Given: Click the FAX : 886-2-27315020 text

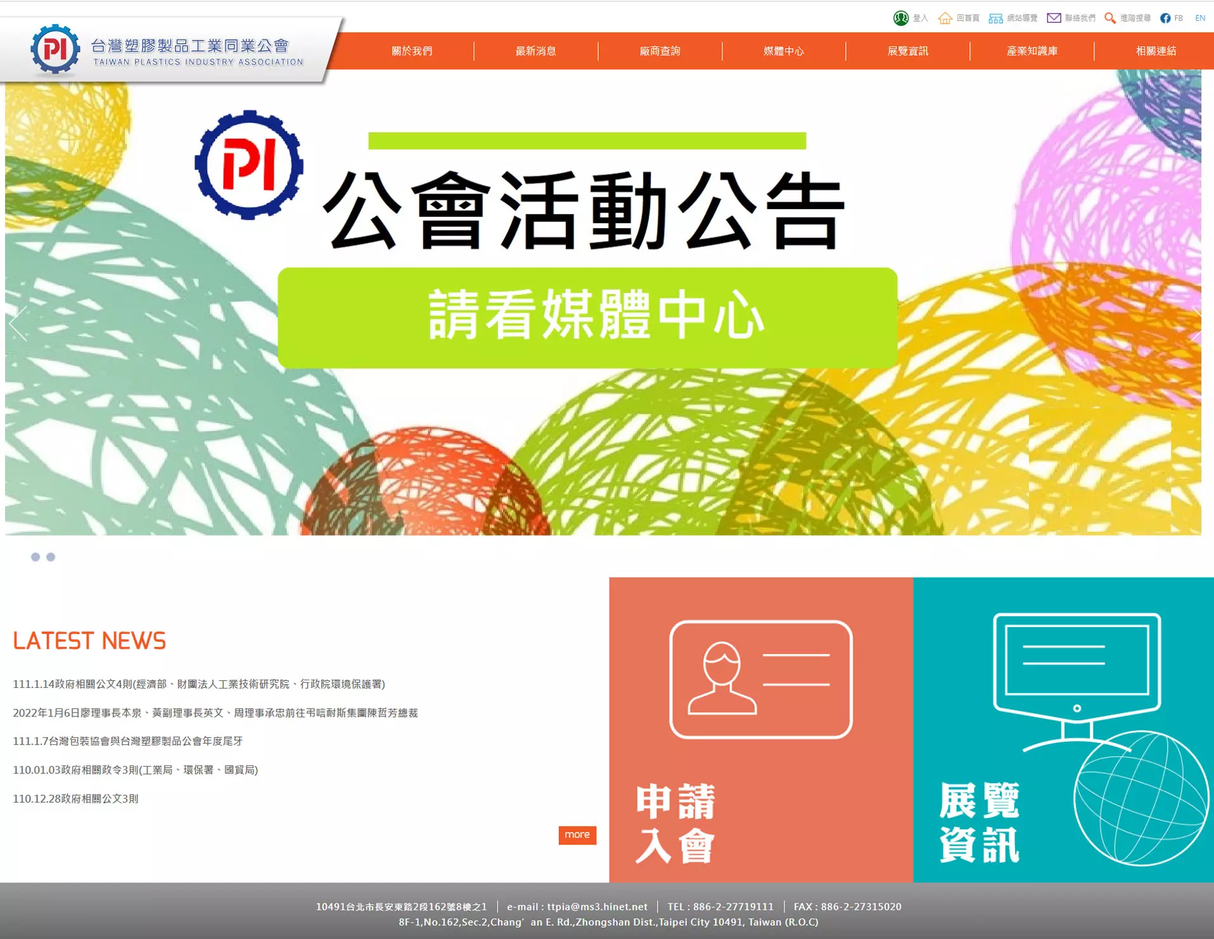Looking at the screenshot, I should click(x=848, y=907).
